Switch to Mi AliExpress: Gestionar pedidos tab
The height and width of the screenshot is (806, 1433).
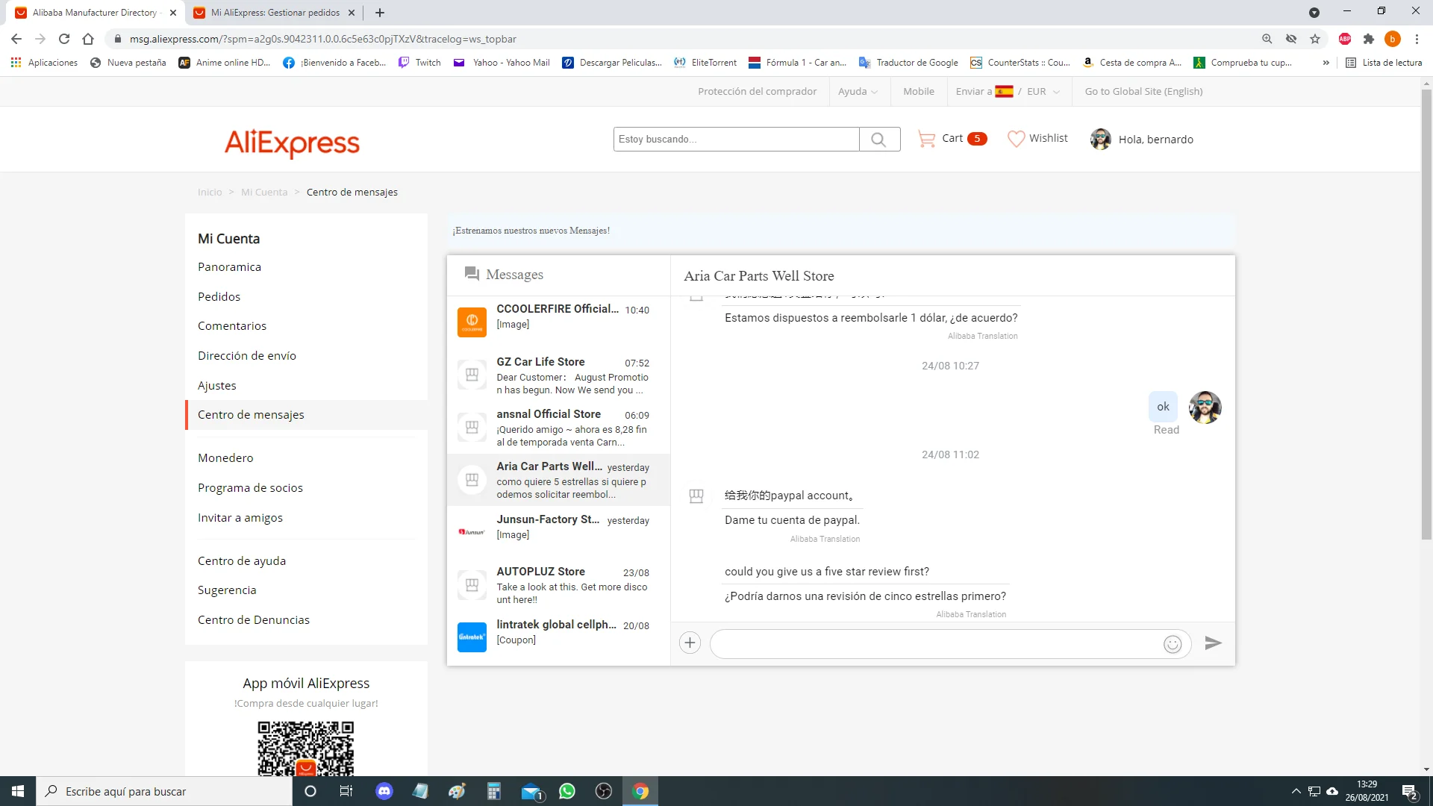click(274, 13)
